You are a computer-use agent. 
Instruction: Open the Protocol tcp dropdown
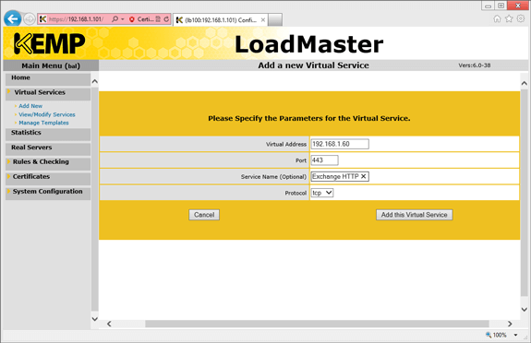coord(322,193)
